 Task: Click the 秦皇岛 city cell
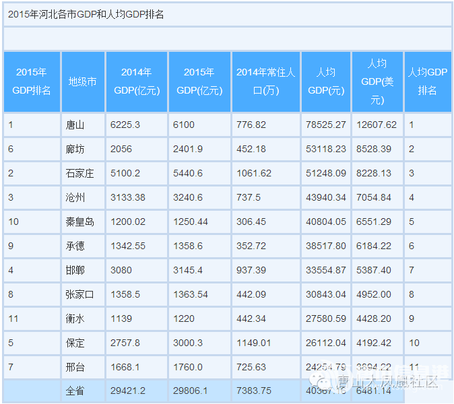pos(79,222)
